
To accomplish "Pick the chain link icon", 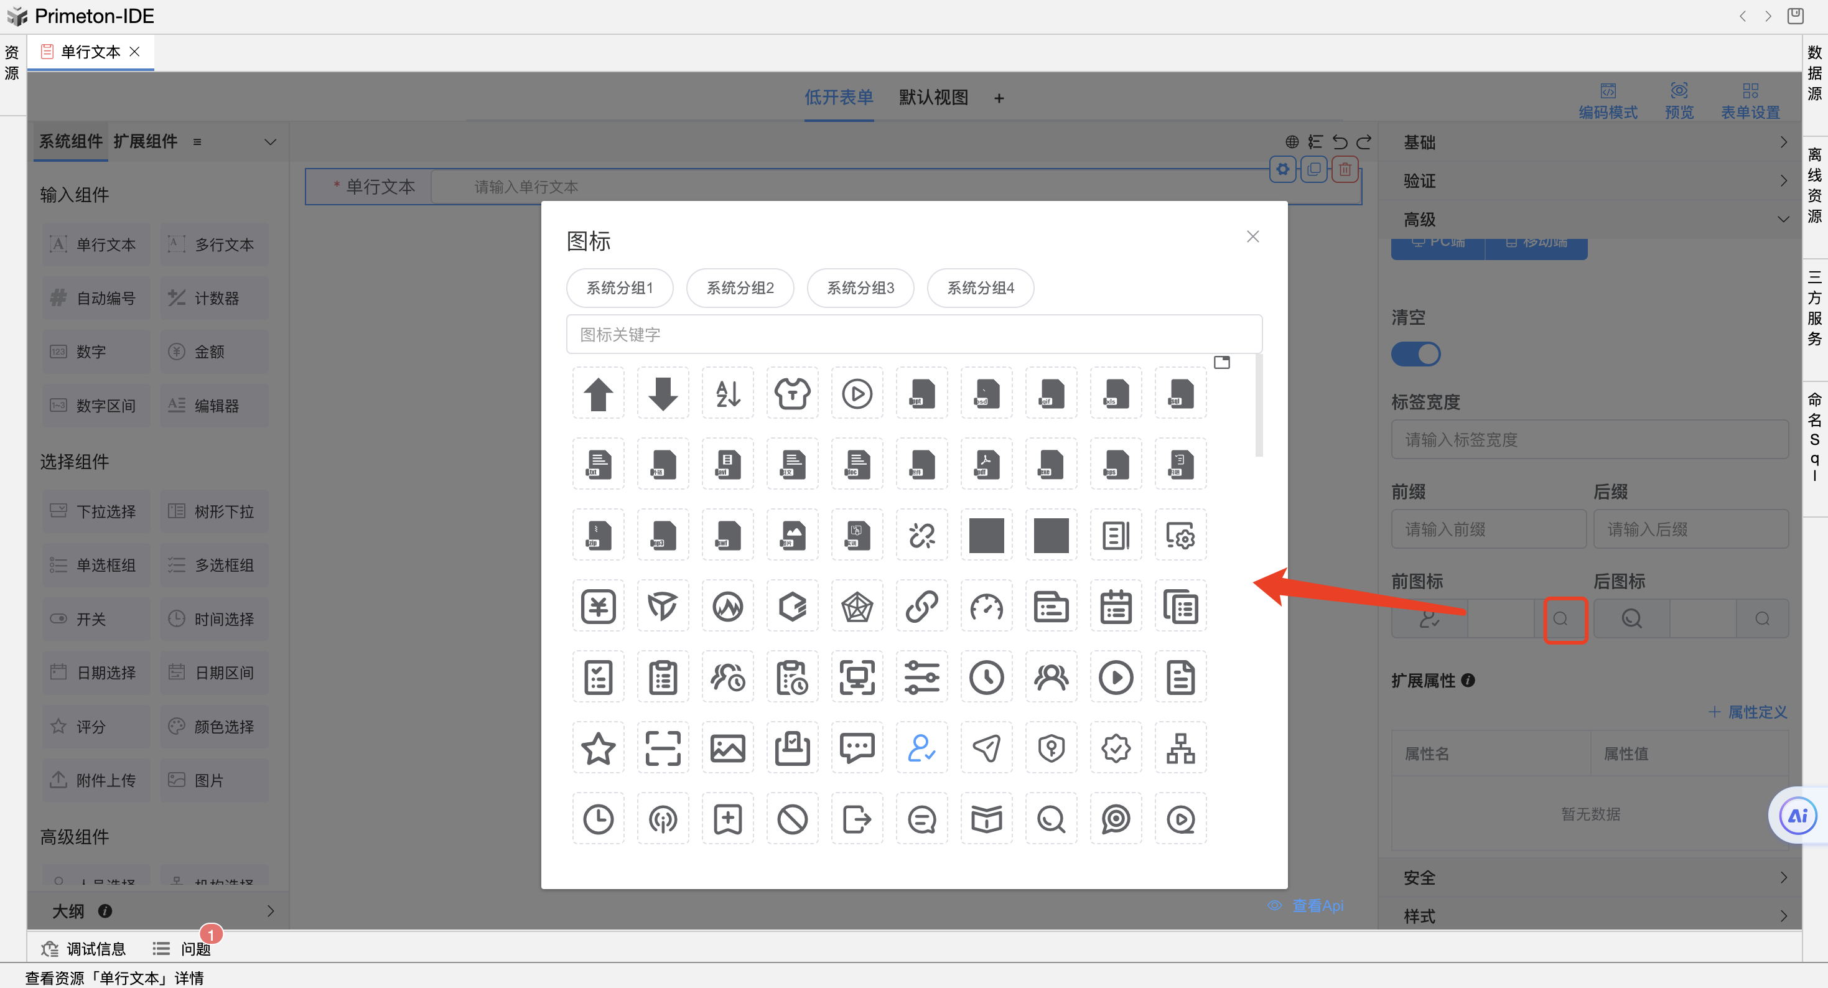I will (921, 606).
